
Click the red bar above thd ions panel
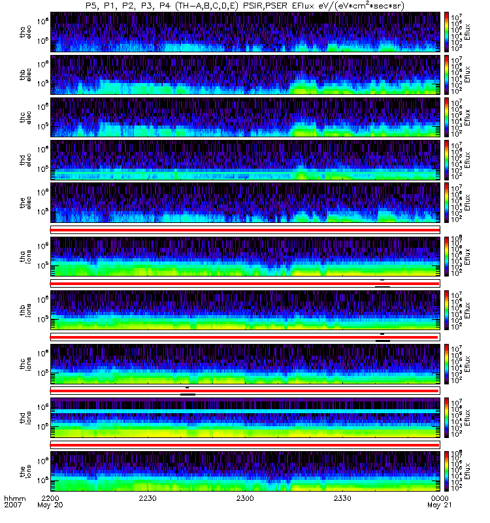[244, 391]
